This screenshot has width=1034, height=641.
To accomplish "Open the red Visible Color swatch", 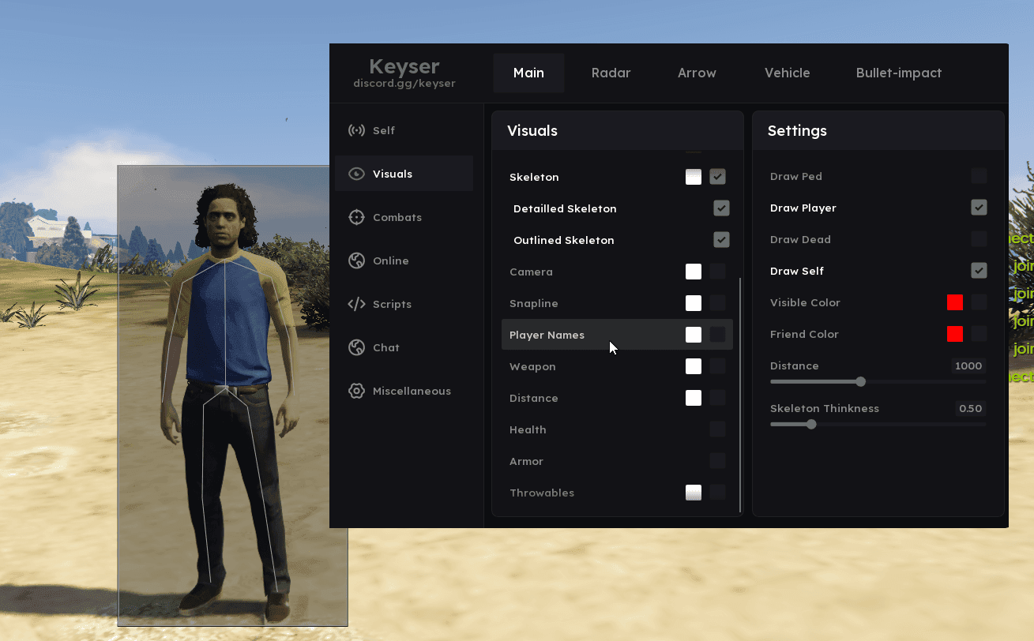I will click(x=955, y=302).
